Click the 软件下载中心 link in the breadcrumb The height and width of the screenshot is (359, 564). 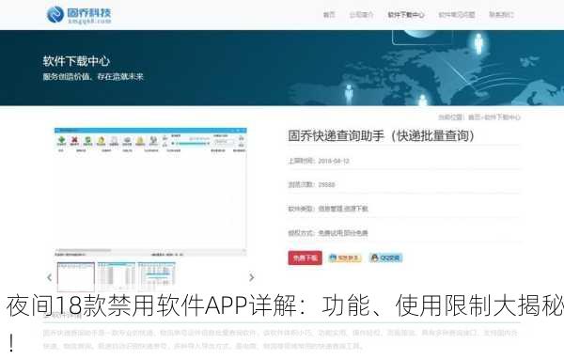(x=502, y=117)
